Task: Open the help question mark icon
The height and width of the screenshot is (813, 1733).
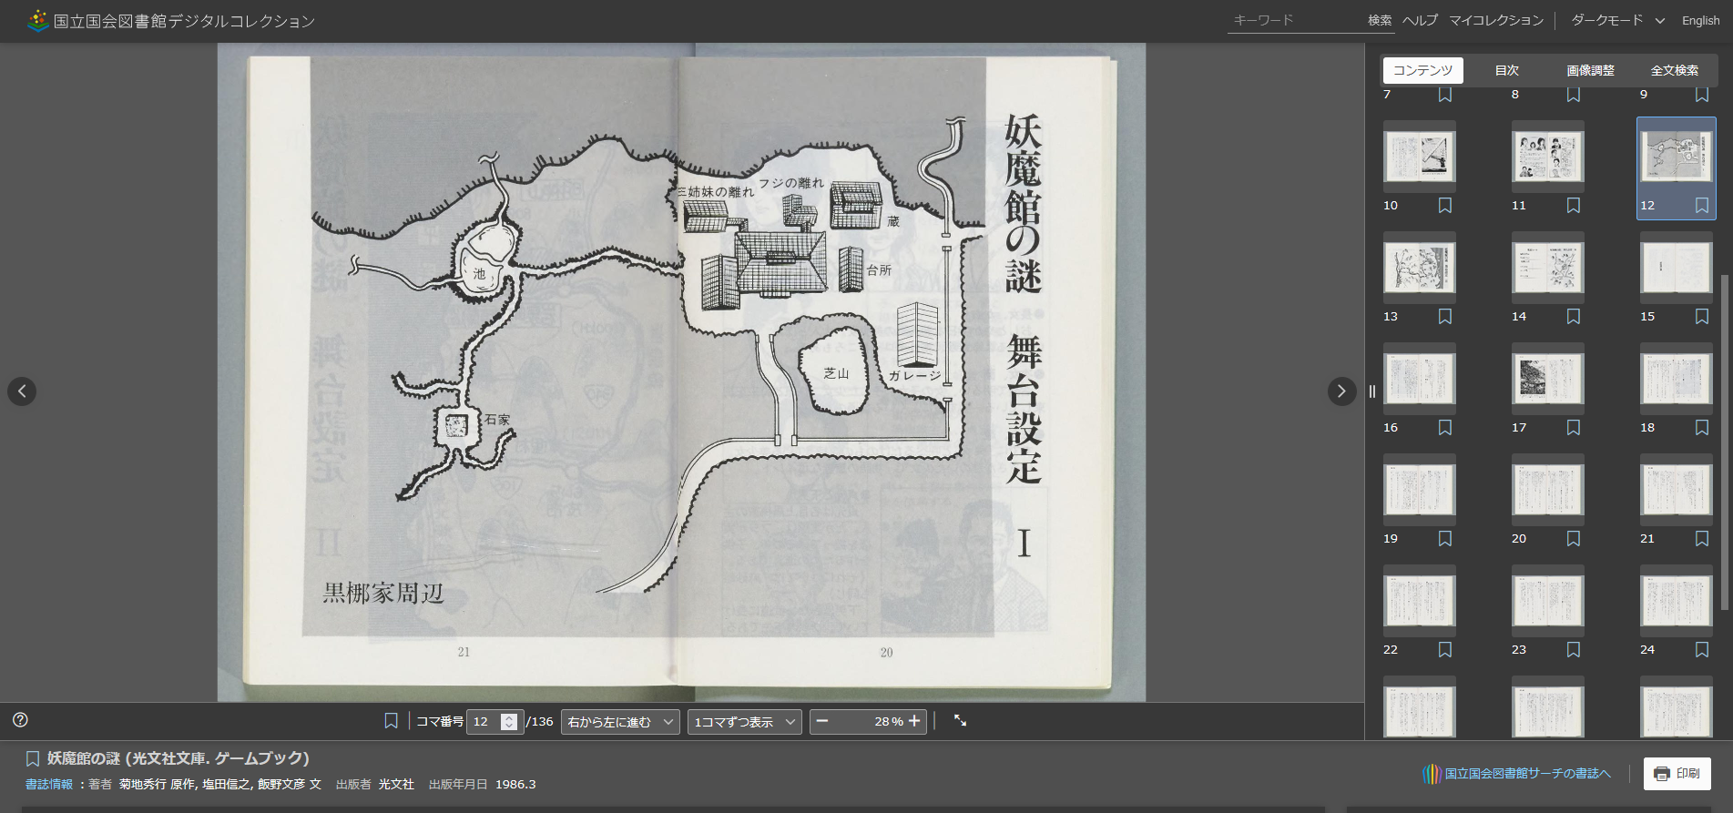Action: point(20,720)
